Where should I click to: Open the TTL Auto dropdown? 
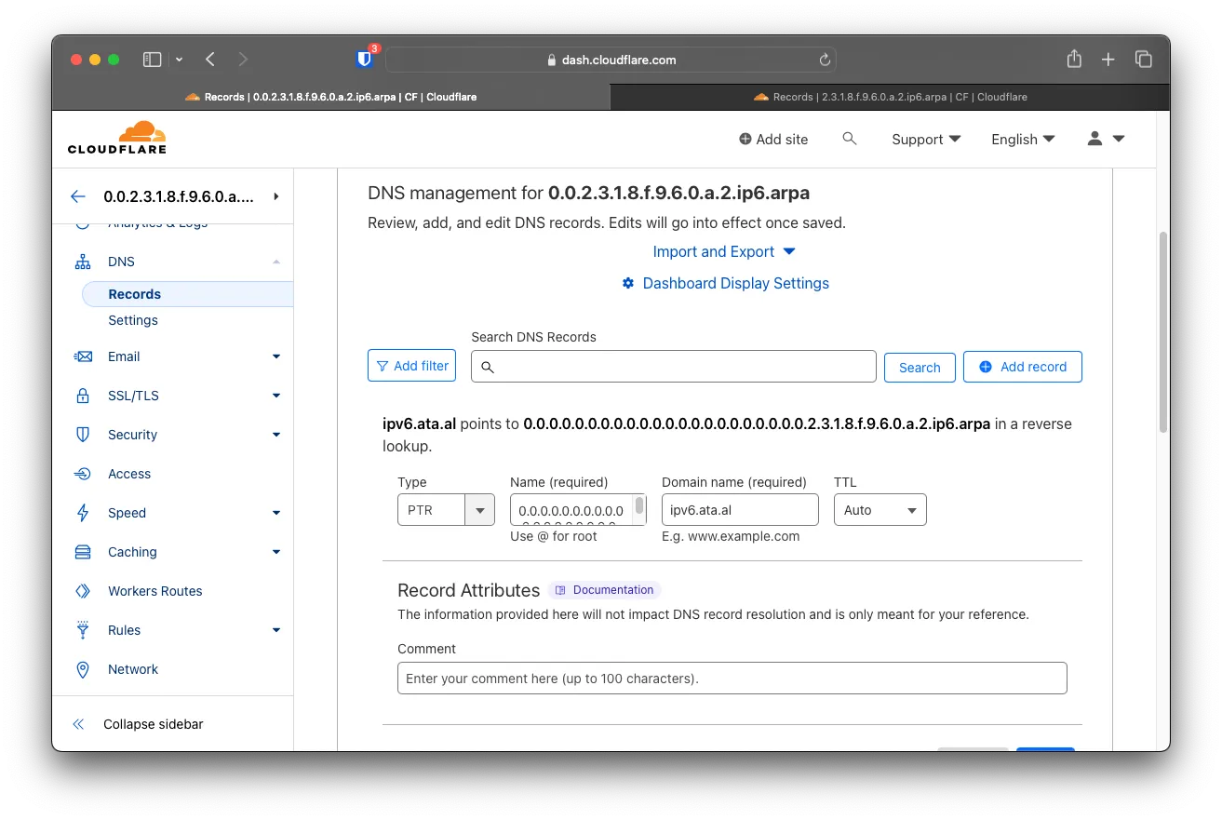[880, 510]
